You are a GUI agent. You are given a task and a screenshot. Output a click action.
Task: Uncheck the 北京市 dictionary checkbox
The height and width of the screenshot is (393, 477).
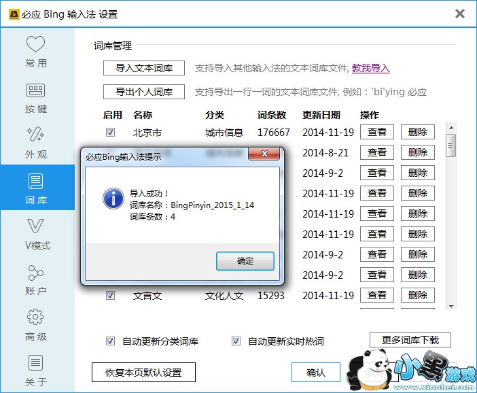[110, 133]
